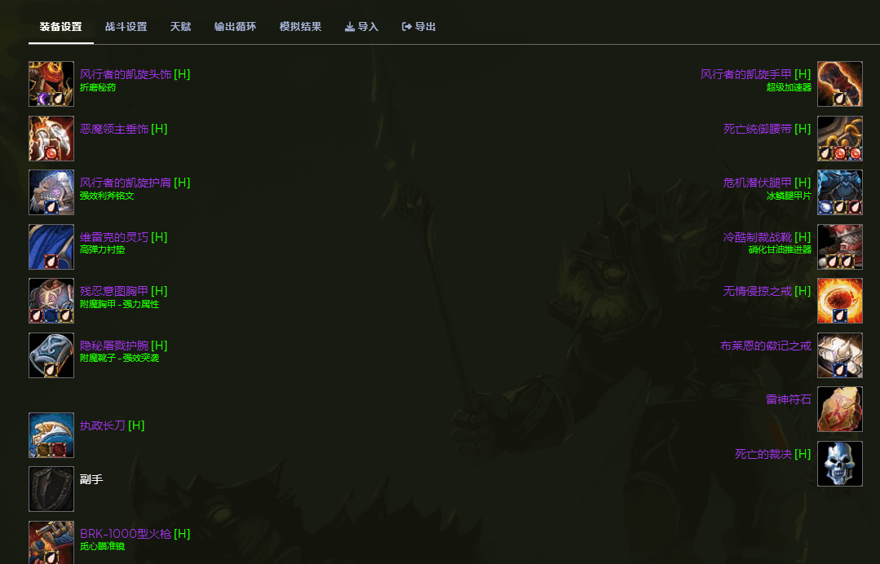Viewport: 880px width, 564px height.
Task: Select the empty 副手 off-hand slot
Action: (51, 489)
